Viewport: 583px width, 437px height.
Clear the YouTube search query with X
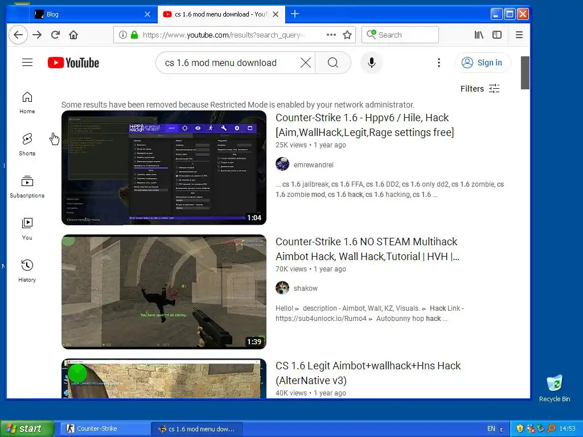(306, 63)
